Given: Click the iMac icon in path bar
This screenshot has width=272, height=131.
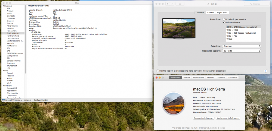Looking at the screenshot, I should pyautogui.click(x=4, y=100).
